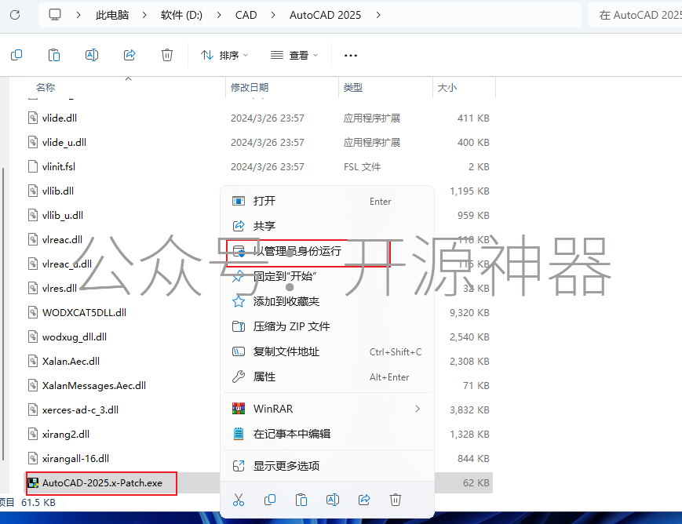Click the WODXCAT5DLL.dll file icon

click(x=33, y=313)
